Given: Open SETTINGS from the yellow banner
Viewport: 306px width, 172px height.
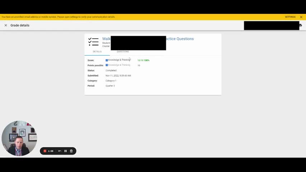Looking at the screenshot, I should click(x=290, y=17).
